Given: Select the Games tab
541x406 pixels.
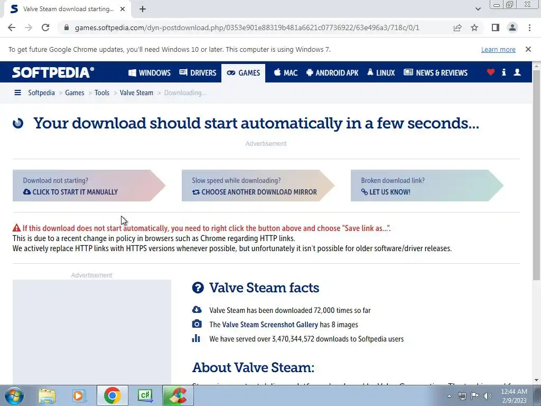Looking at the screenshot, I should pos(243,73).
